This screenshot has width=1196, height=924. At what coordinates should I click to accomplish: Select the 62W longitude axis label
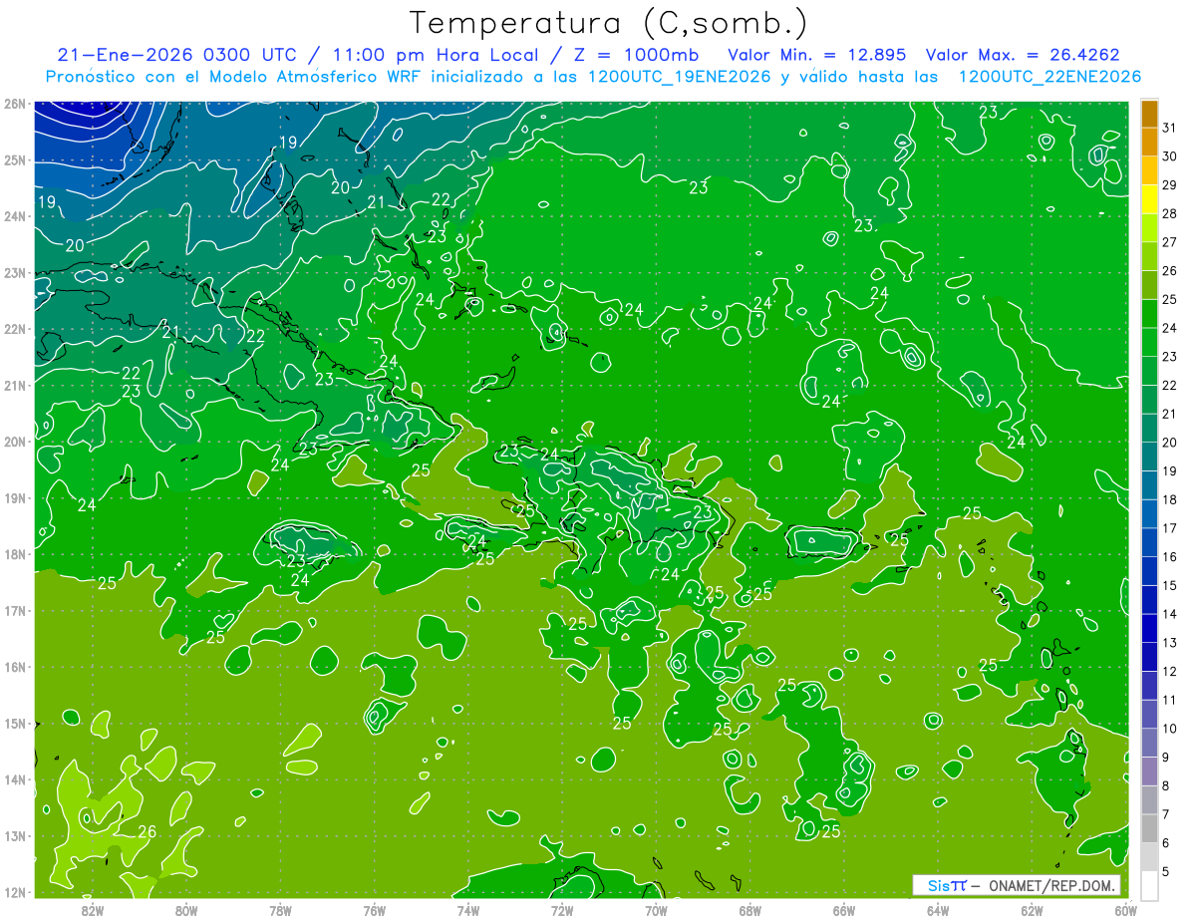pos(1032,909)
